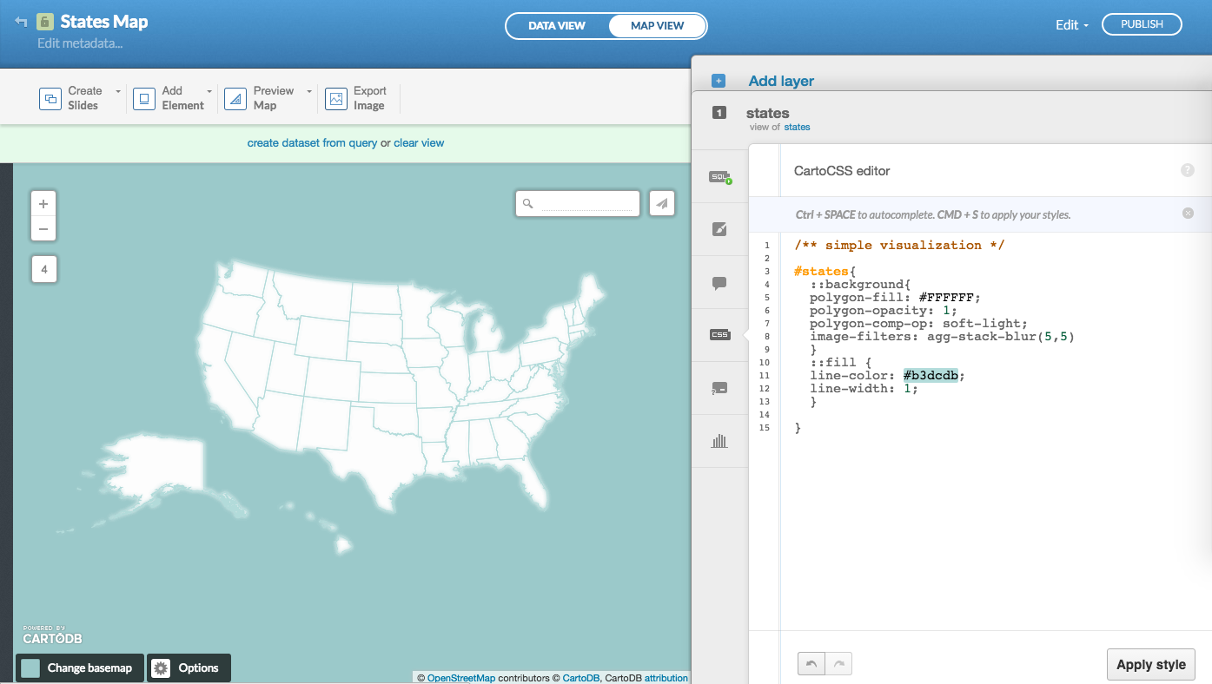Zoom in on the map
This screenshot has width=1212, height=684.
tap(43, 204)
